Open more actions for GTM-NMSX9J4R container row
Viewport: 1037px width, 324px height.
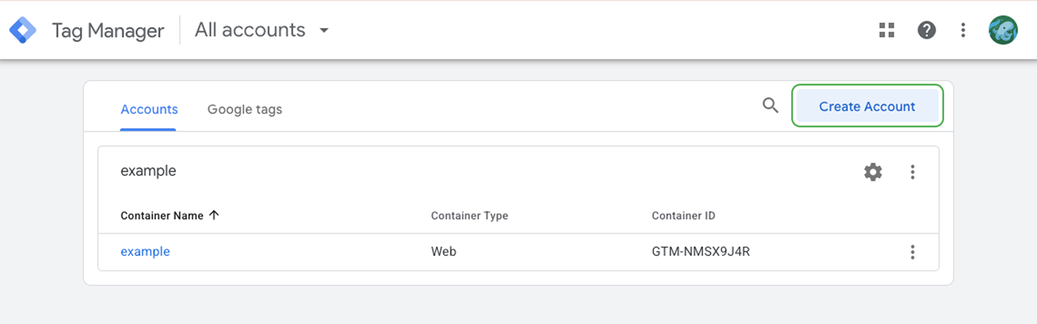(912, 252)
